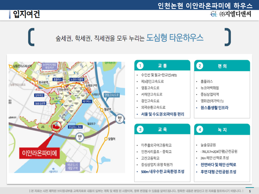The height and width of the screenshot is (194, 259).
Task: Click the 배곧도시 개발구역 map label
Action: (72, 167)
